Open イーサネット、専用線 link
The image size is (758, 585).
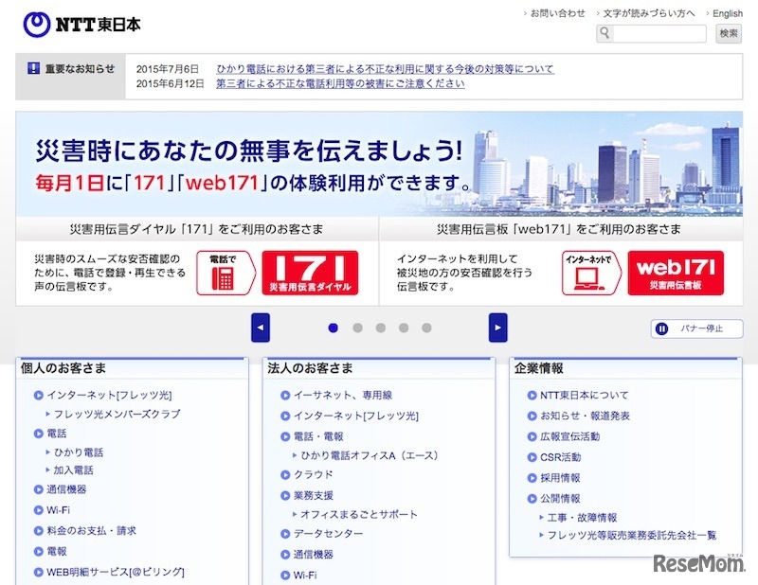343,395
